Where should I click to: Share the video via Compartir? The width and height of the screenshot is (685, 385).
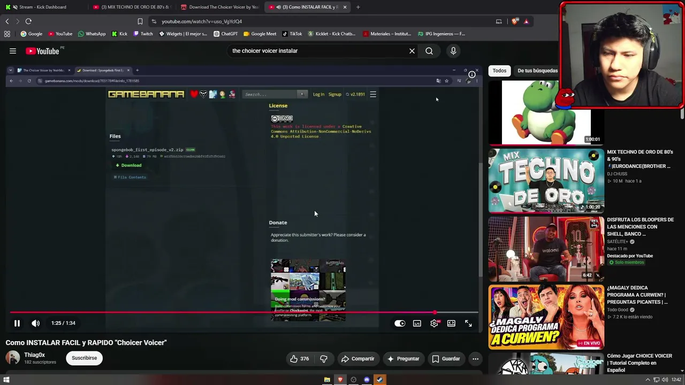click(357, 359)
